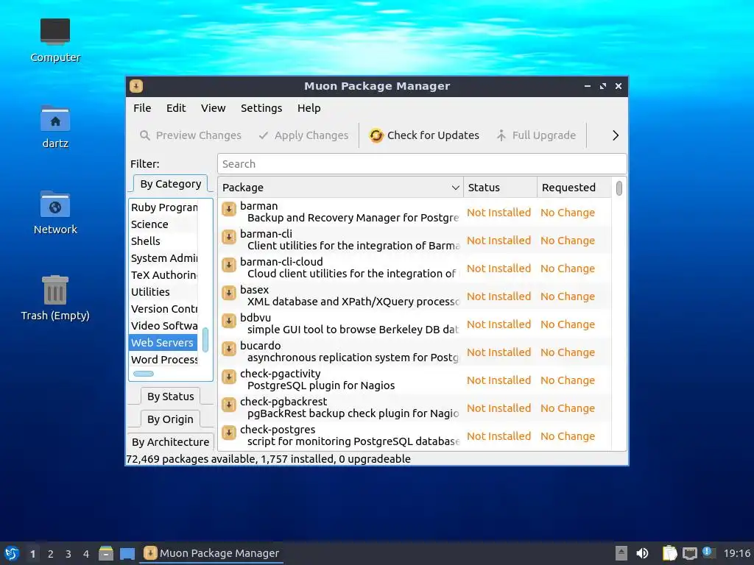Screen dimensions: 754x565
Task: Click the bucardo package icon
Action: point(229,349)
